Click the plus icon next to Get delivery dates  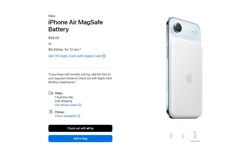[x=80, y=105]
